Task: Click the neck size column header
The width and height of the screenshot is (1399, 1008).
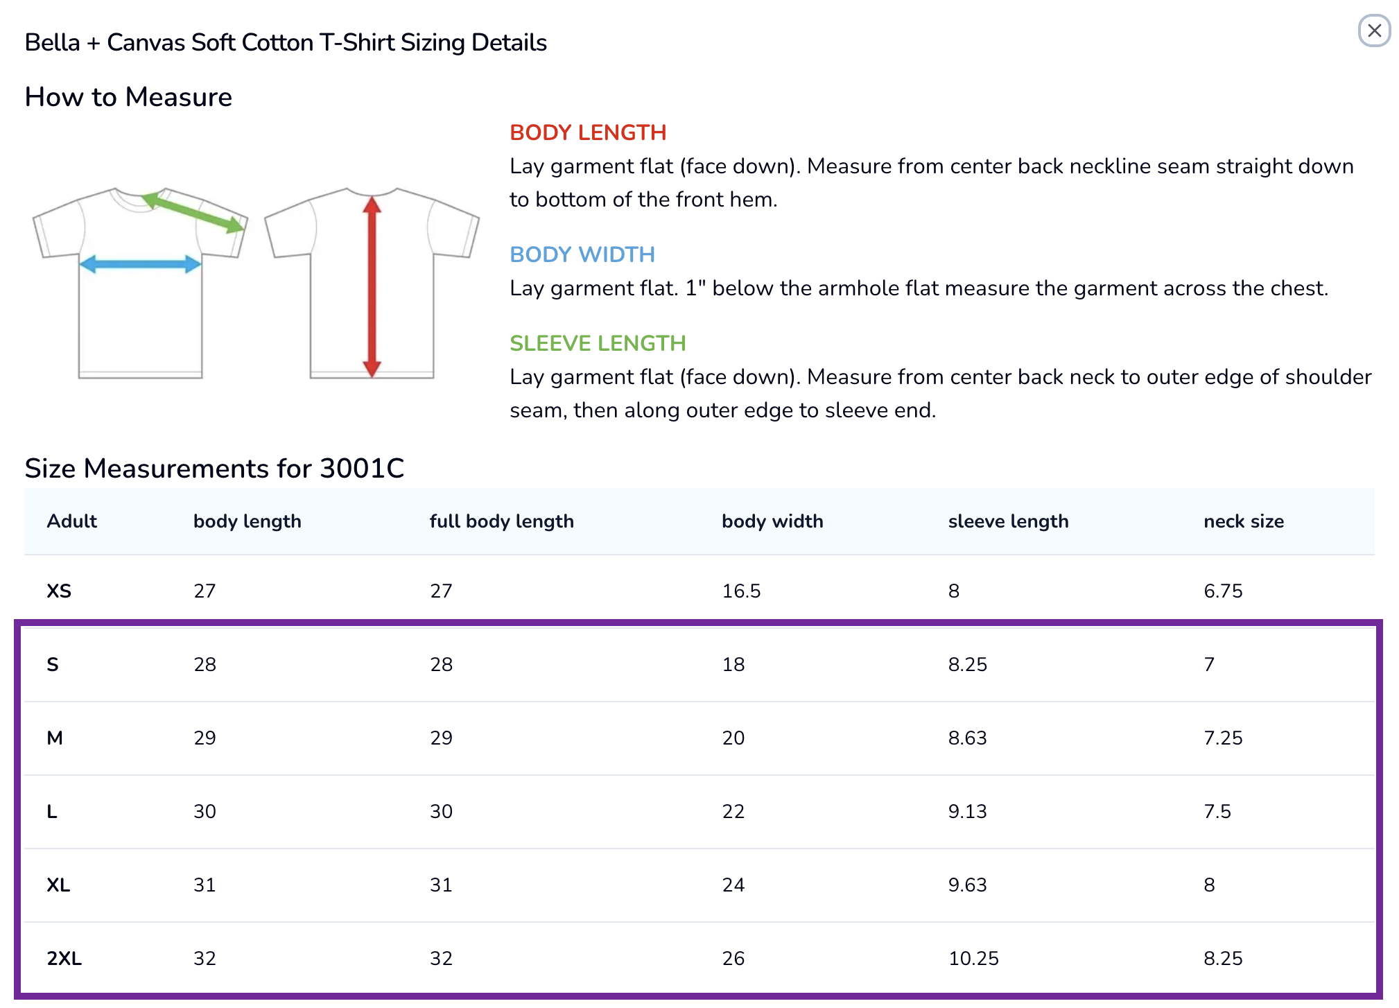Action: (1244, 521)
